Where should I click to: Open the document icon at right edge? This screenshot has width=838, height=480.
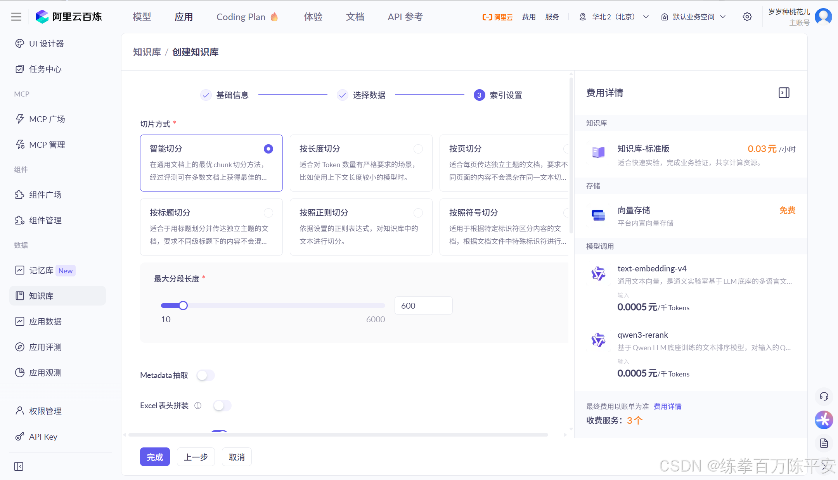824,443
